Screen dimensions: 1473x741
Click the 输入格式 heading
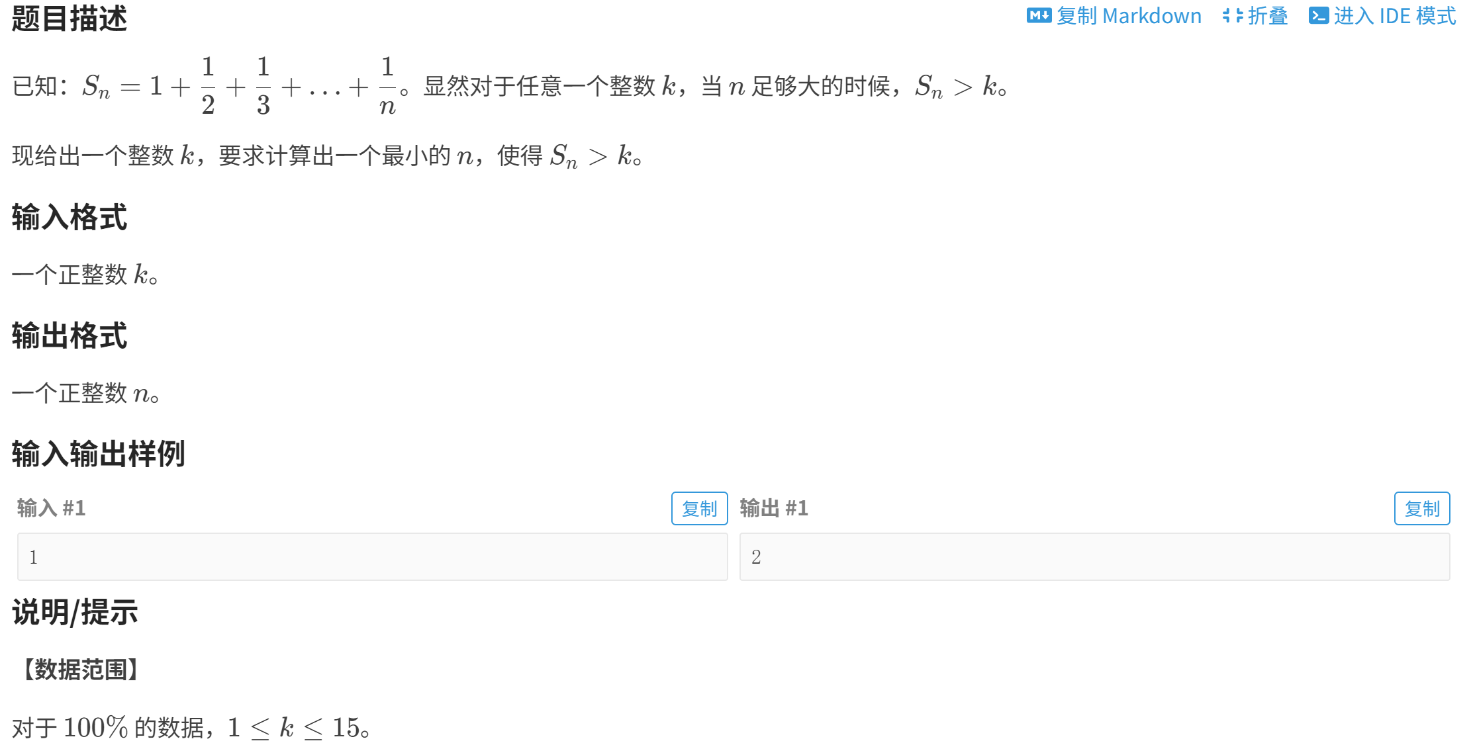[69, 217]
